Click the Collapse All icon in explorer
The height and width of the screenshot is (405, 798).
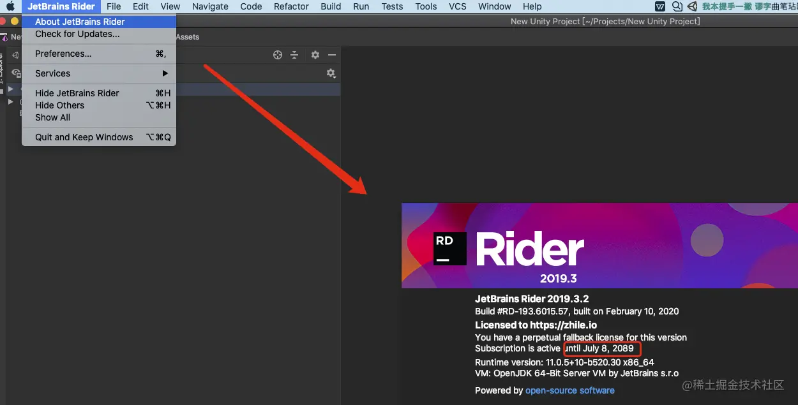click(294, 55)
